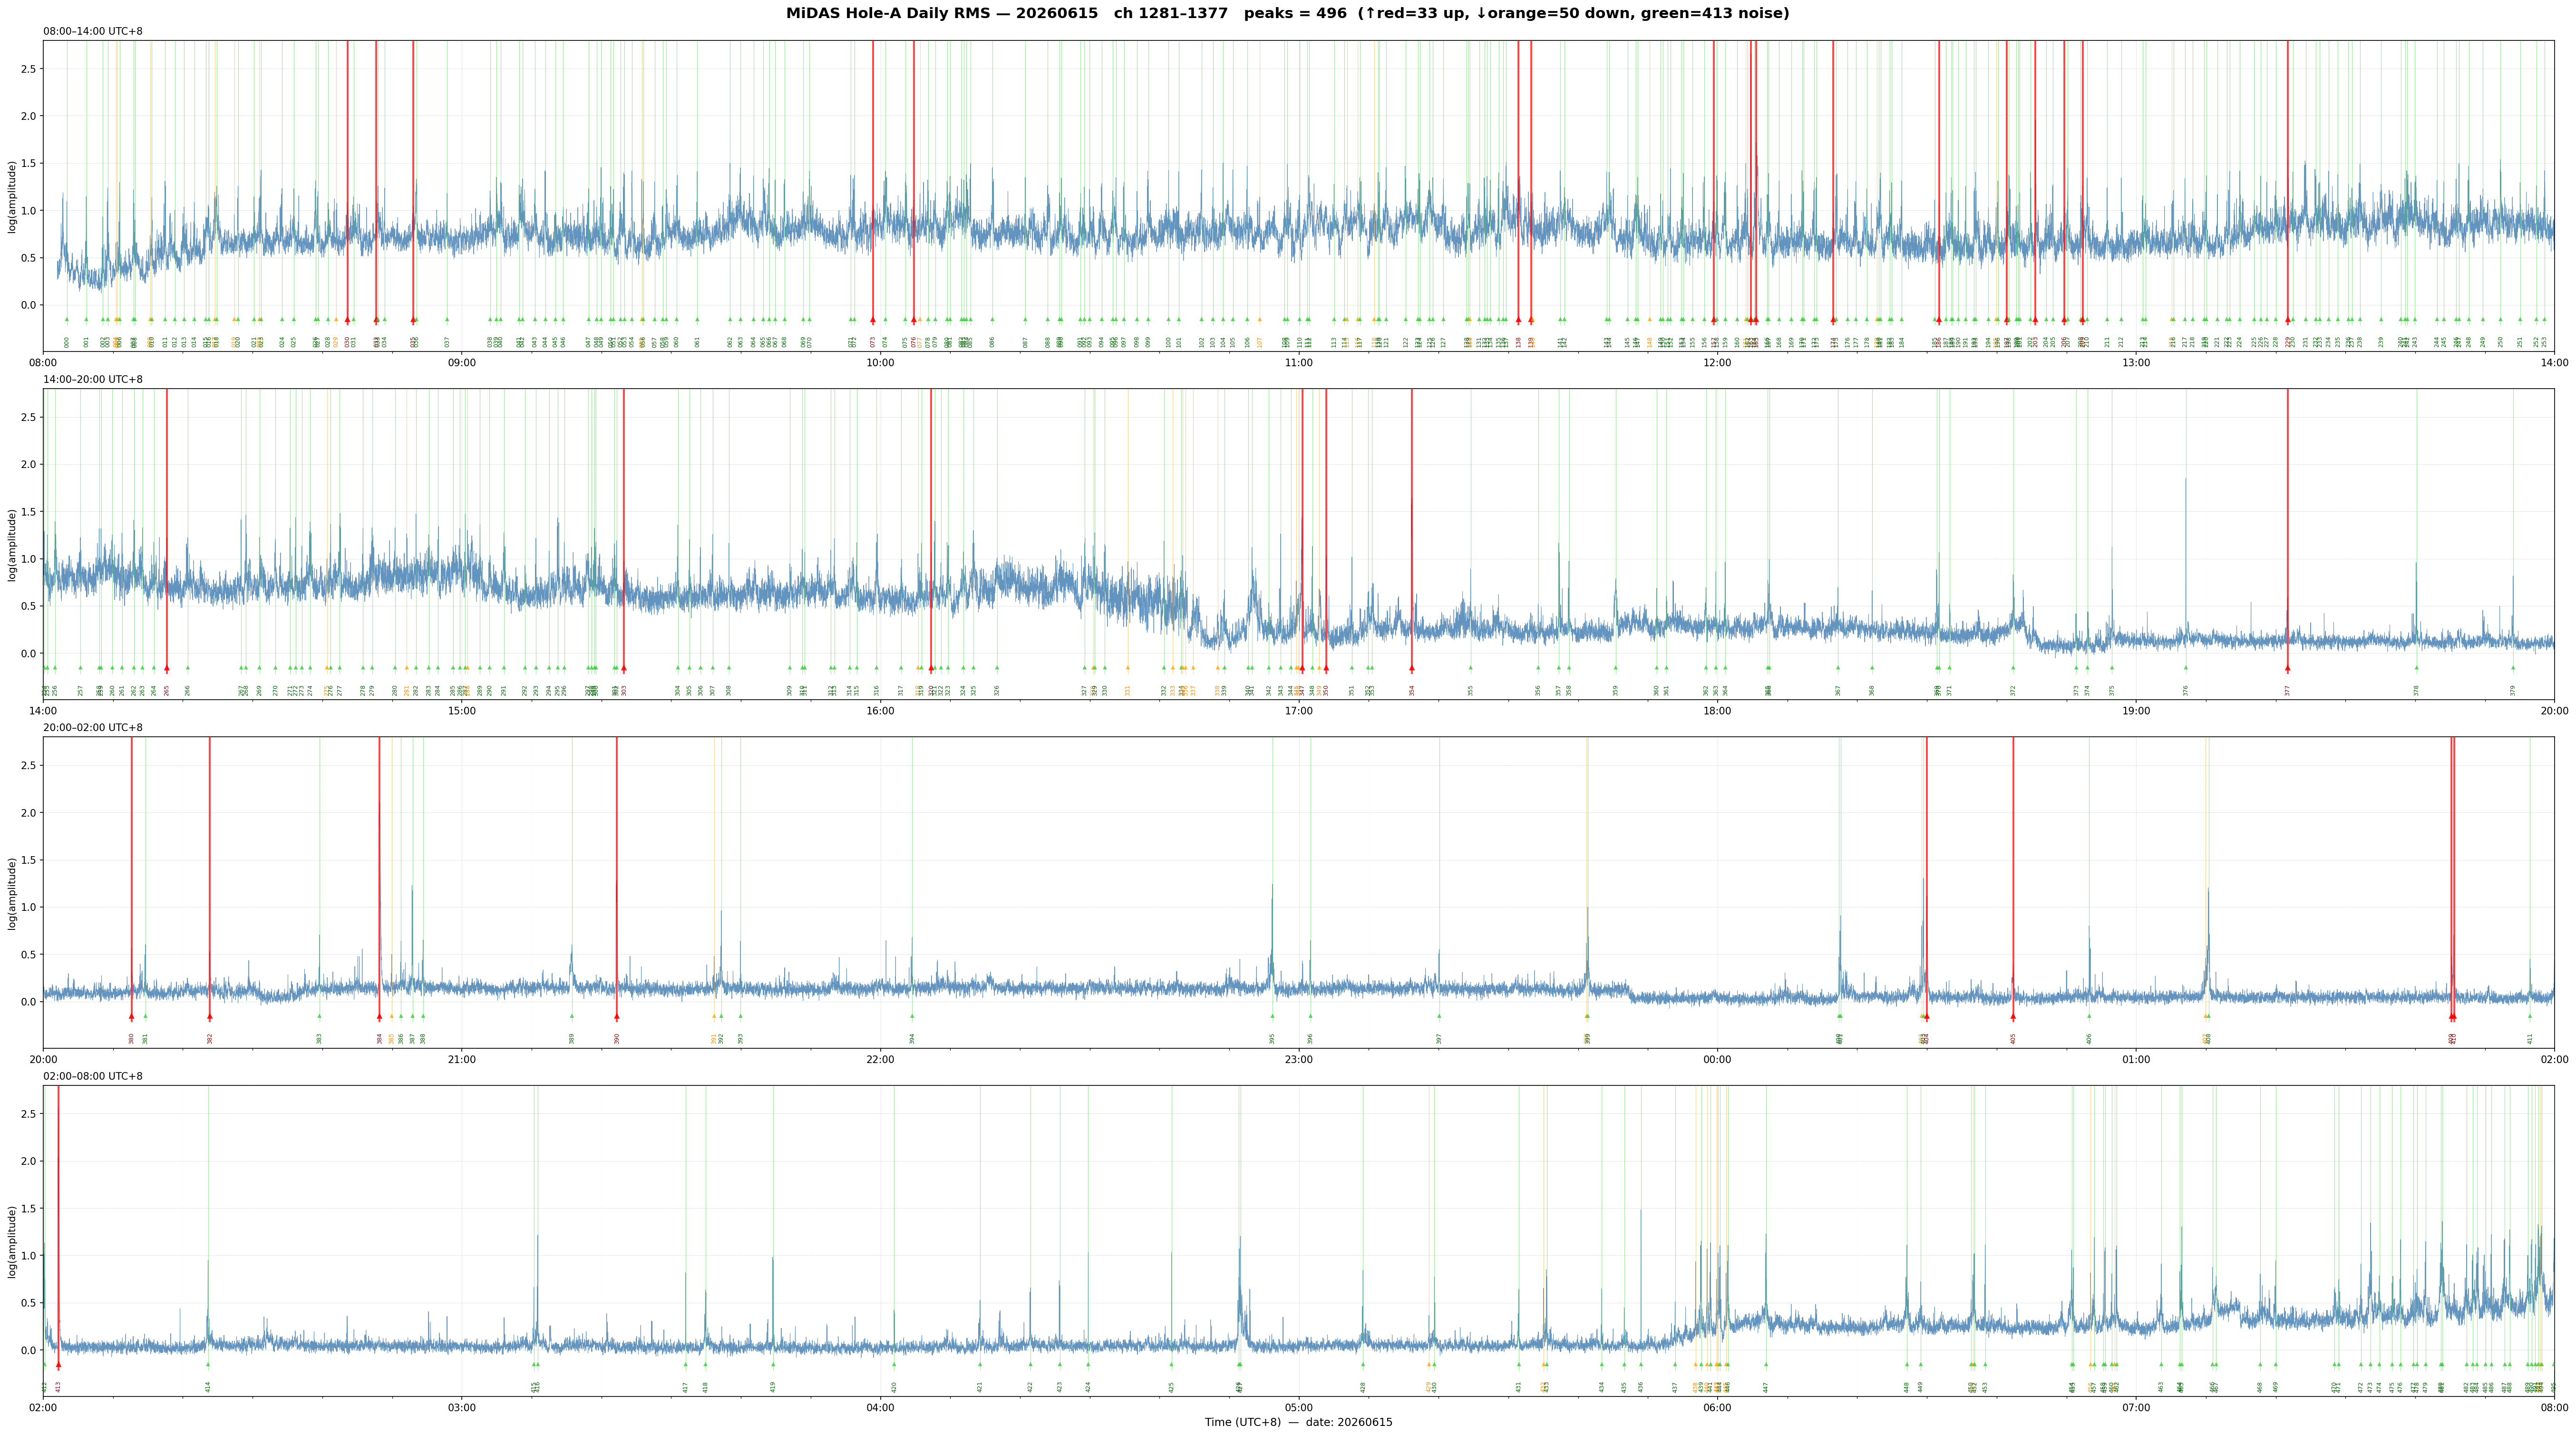
Task: Click the "12:00" time tick label
Action: (x=1717, y=362)
